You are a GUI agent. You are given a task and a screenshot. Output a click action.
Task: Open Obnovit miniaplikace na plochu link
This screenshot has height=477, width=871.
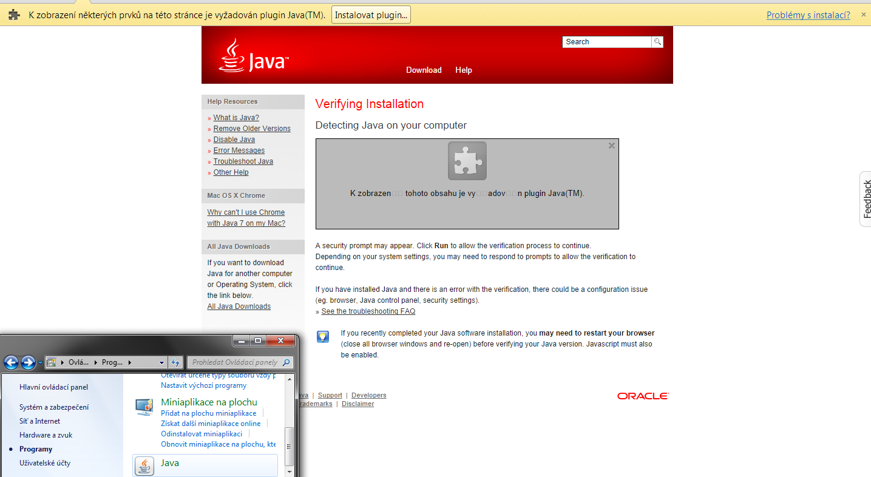[x=218, y=444]
